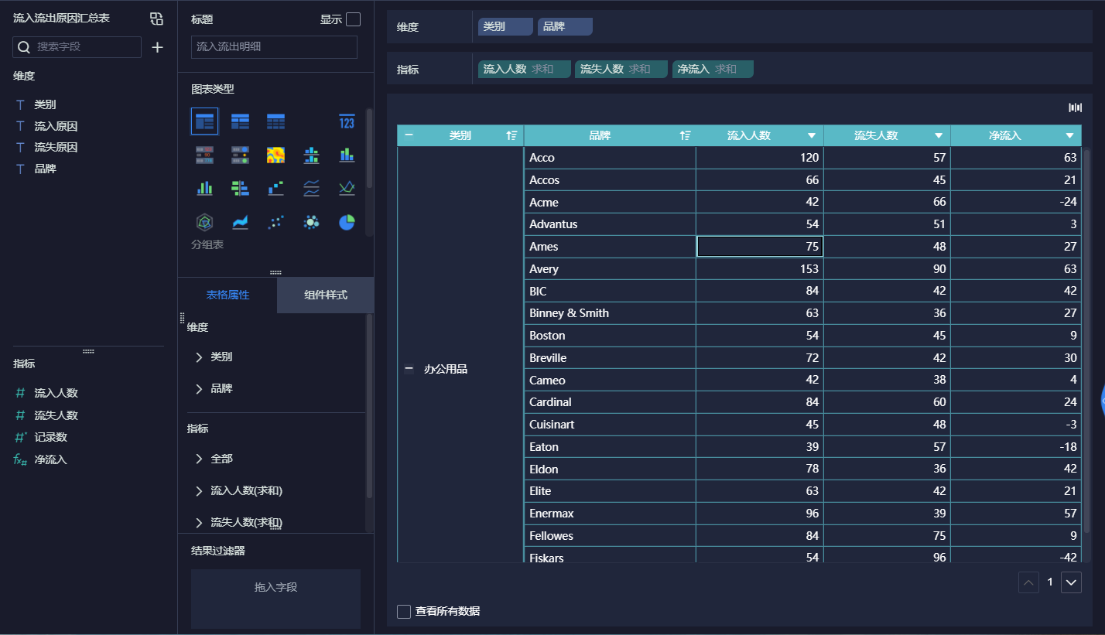Select the 流入原因 dimension field
The image size is (1105, 635).
tap(56, 126)
